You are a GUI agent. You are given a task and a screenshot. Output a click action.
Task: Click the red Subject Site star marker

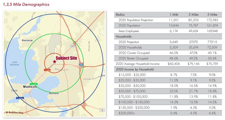54,62
